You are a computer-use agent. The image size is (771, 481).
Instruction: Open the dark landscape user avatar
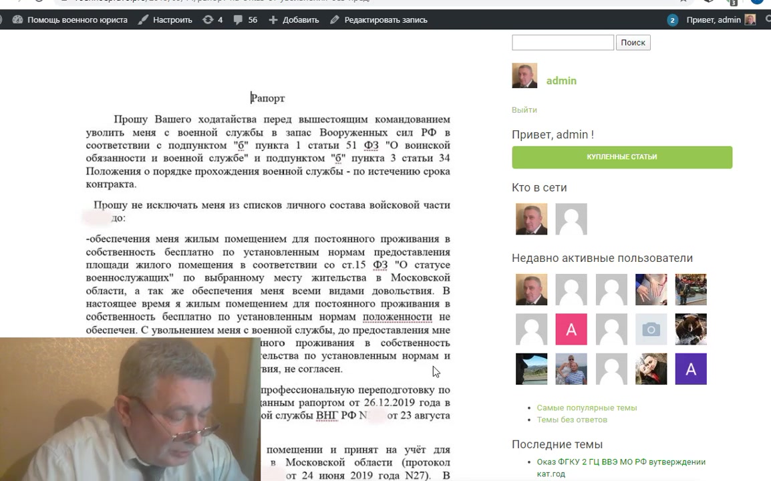(531, 369)
